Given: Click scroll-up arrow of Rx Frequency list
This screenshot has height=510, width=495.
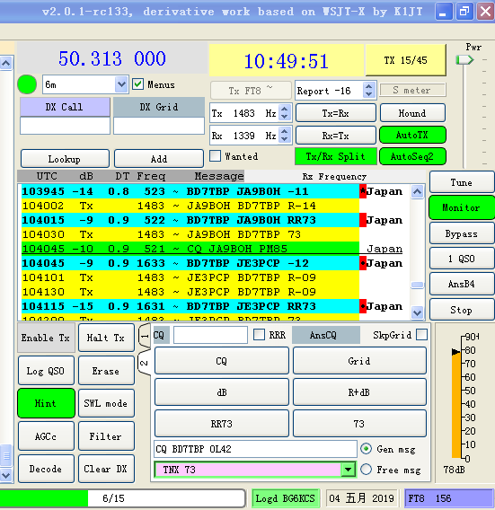Looking at the screenshot, I should coord(417,191).
